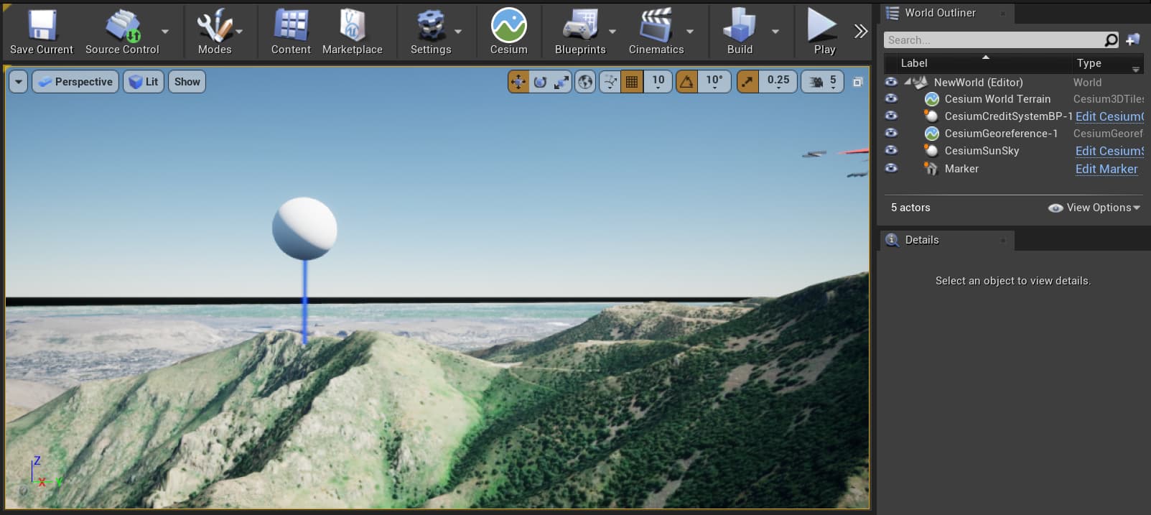The height and width of the screenshot is (515, 1151).
Task: Open the camera speed 5 dropdown
Action: pyautogui.click(x=823, y=82)
